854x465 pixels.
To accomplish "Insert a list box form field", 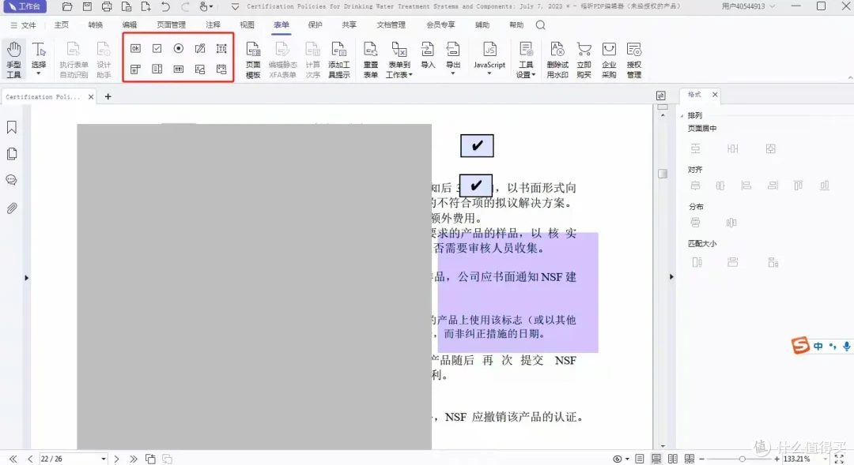I will point(157,69).
